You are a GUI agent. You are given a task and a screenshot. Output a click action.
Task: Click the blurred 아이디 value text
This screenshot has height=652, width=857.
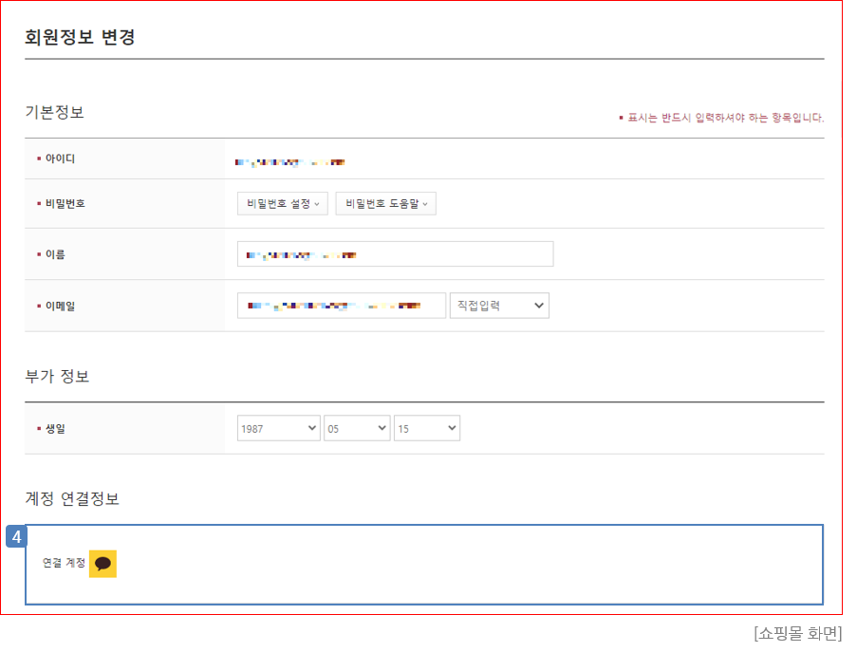289,163
